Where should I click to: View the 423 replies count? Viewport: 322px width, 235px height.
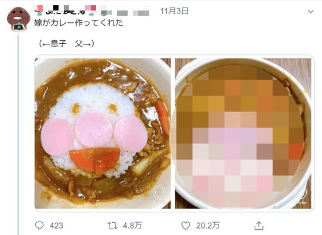(56, 226)
